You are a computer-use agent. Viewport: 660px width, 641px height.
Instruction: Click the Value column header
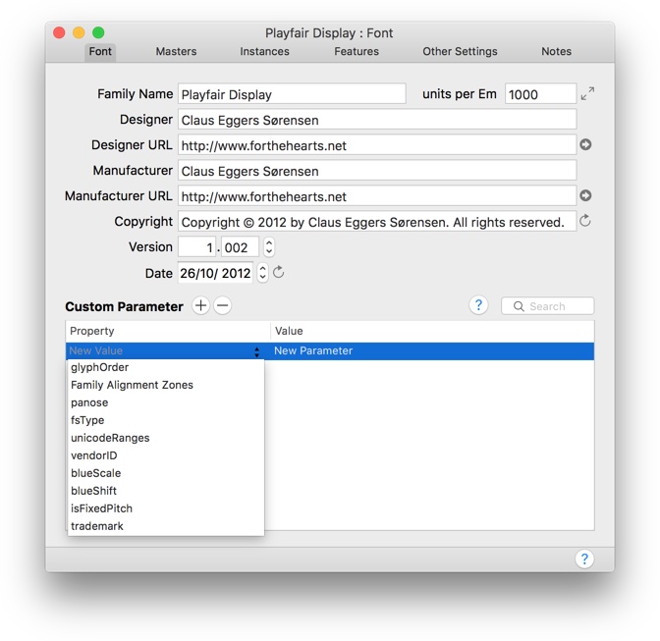[x=432, y=331]
